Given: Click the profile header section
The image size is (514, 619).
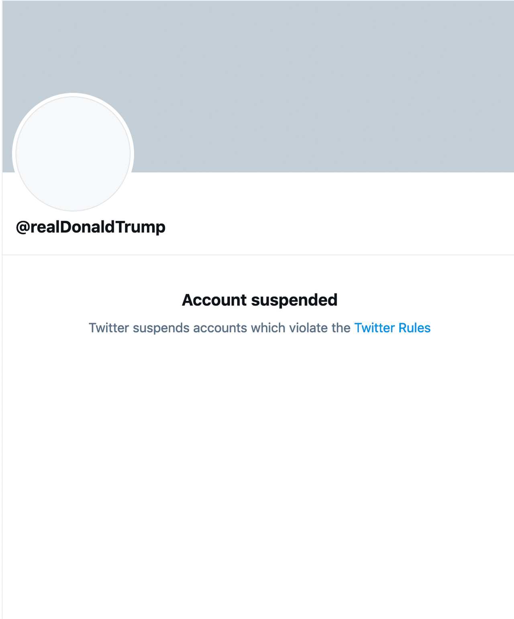Looking at the screenshot, I should pyautogui.click(x=257, y=209).
